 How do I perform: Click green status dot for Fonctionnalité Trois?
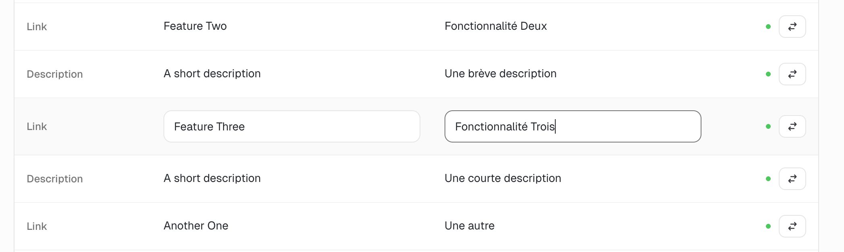(x=768, y=126)
